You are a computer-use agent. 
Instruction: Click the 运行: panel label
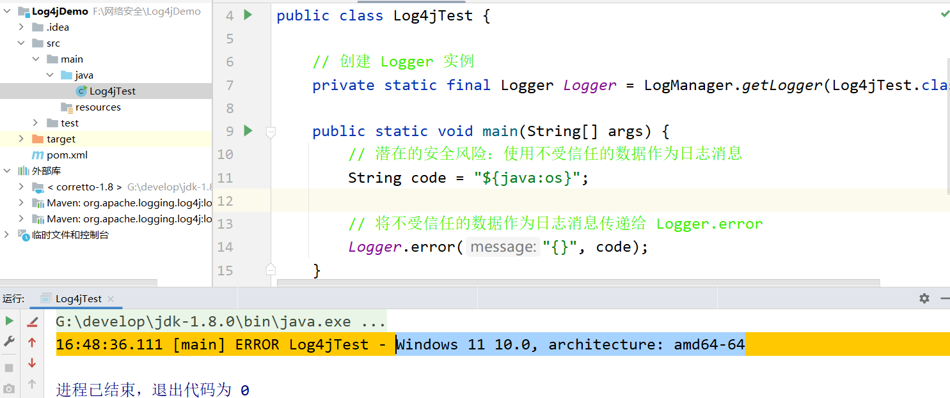point(13,298)
